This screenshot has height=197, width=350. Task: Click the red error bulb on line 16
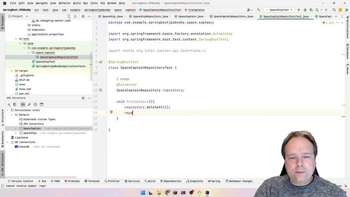pyautogui.click(x=111, y=112)
